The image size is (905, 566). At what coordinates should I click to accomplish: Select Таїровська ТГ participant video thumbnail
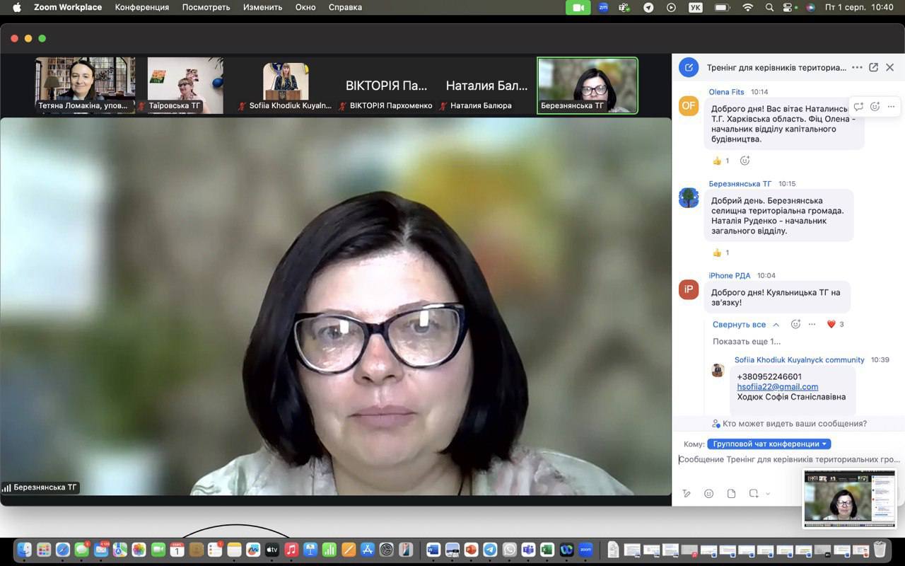click(185, 85)
